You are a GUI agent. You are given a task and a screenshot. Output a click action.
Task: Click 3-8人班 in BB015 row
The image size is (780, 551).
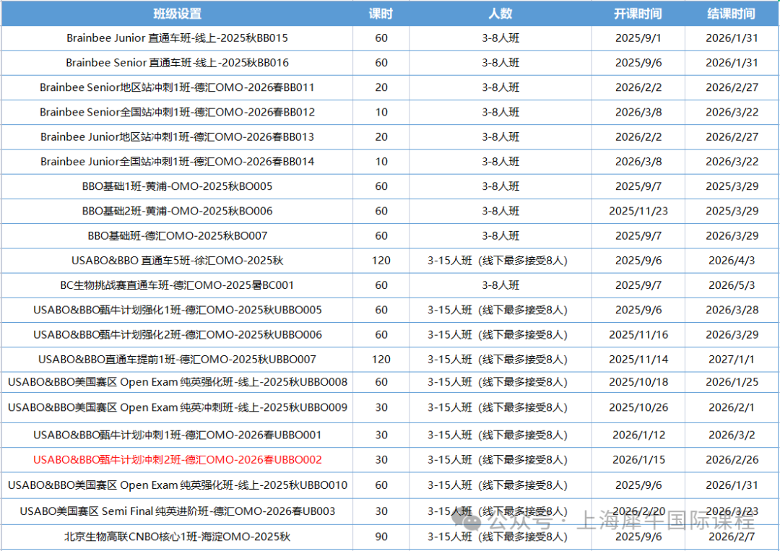500,38
